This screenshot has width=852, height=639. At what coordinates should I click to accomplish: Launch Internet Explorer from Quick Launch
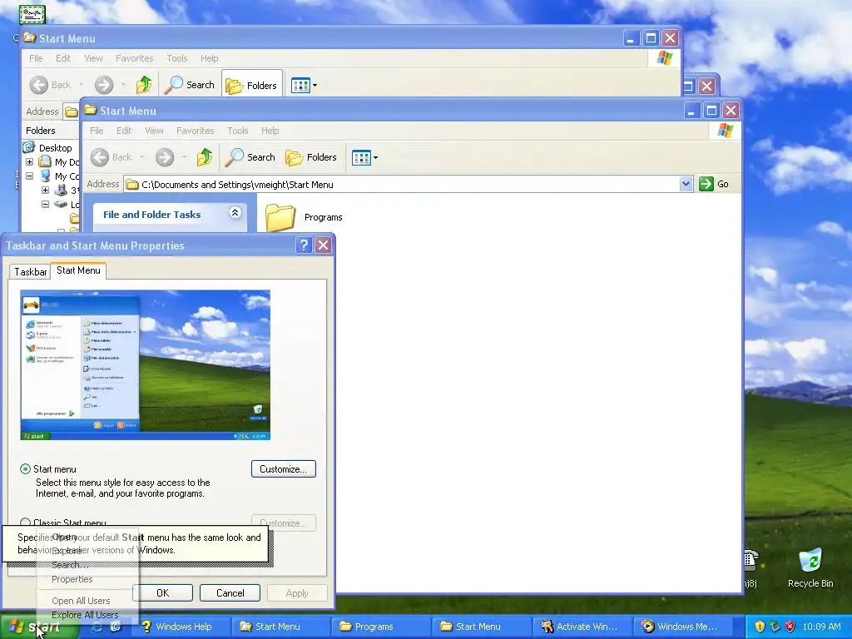tap(97, 627)
